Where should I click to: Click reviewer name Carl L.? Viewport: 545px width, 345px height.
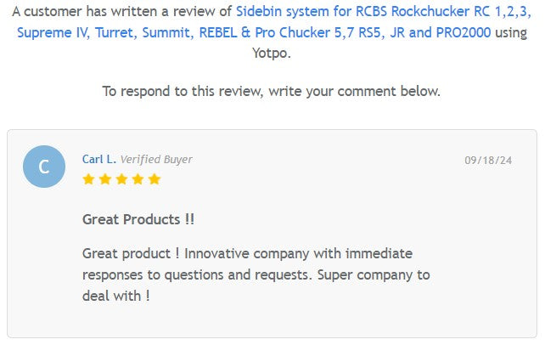98,159
